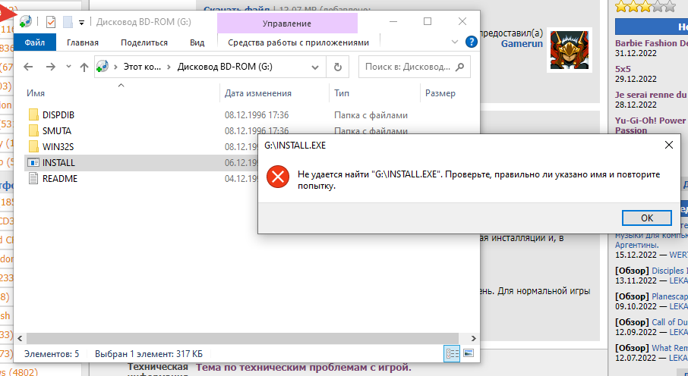Open the Barbie Fashion link on webpage

[x=652, y=43]
